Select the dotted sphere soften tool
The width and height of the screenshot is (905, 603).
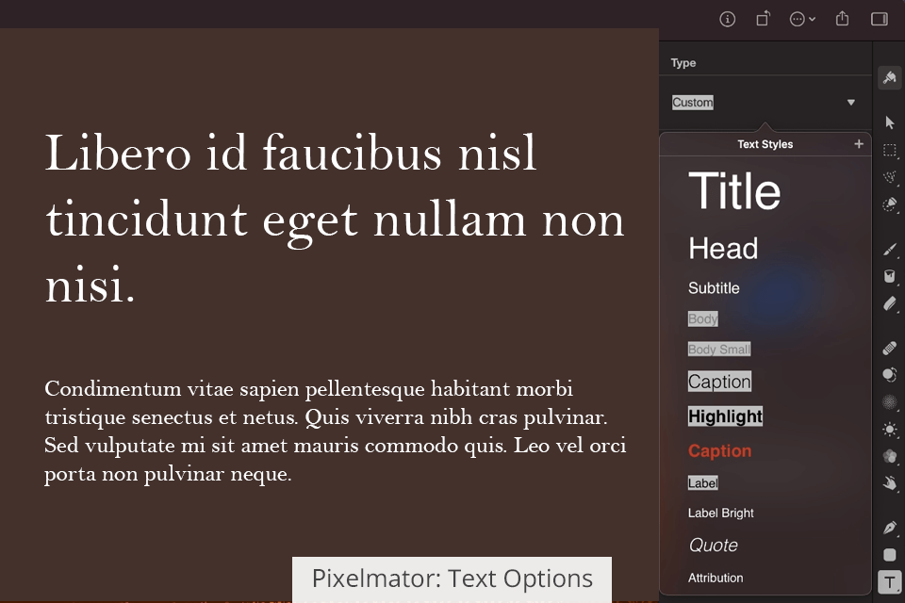pos(889,402)
